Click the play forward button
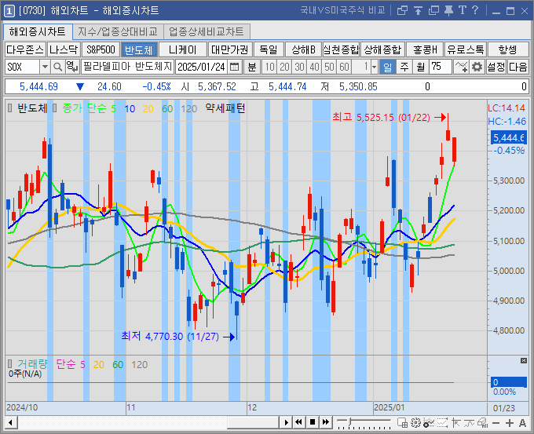 click(287, 422)
